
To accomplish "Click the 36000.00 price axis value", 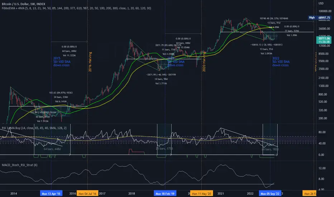I will click(x=325, y=29).
